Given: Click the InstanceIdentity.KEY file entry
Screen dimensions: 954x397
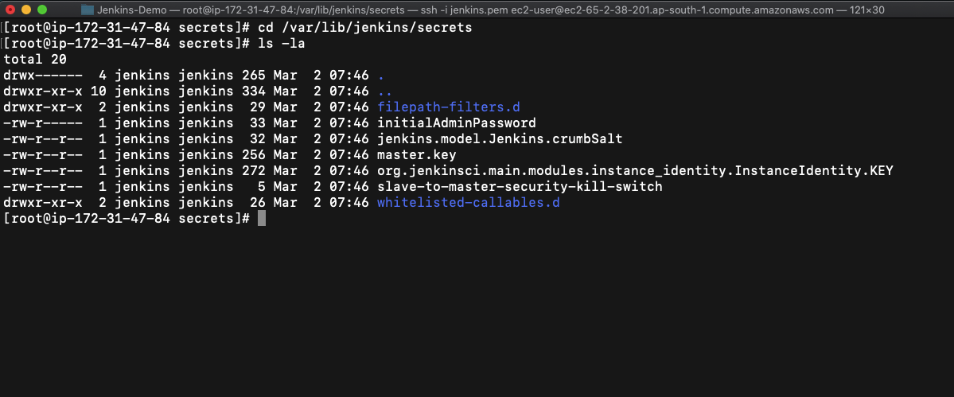Looking at the screenshot, I should click(635, 171).
